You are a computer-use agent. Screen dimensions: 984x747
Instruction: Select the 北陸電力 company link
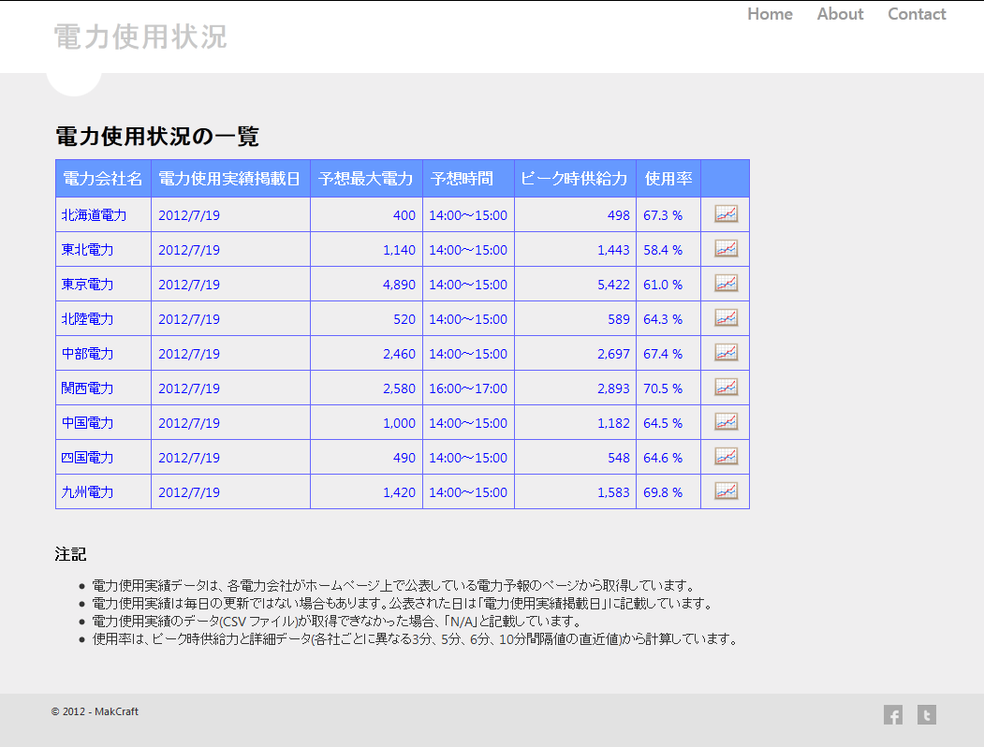(87, 319)
